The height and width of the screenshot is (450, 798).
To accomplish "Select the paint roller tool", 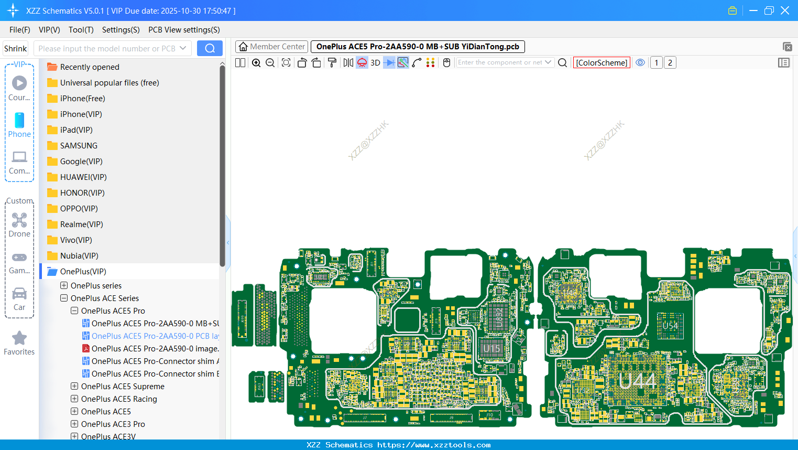I will click(x=332, y=62).
